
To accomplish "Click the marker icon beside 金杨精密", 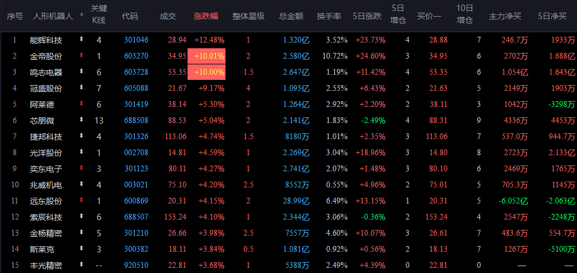I will click(81, 233).
